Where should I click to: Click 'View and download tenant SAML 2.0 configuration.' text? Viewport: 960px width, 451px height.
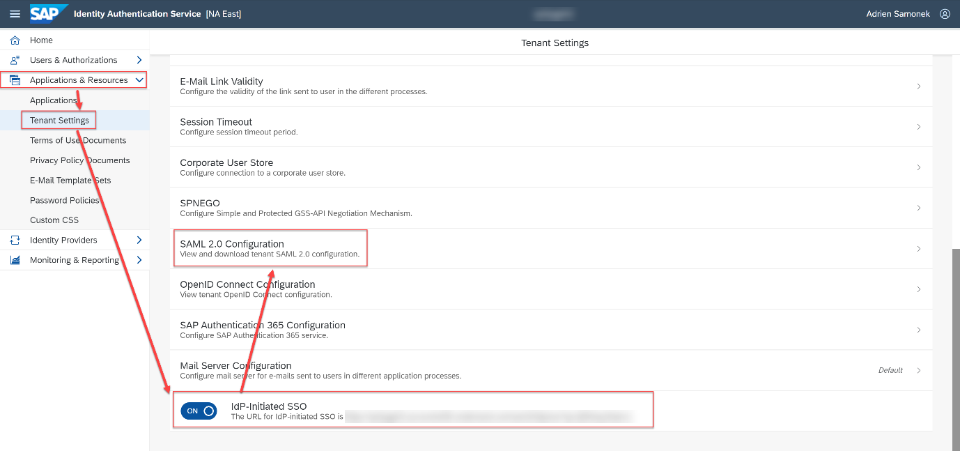[270, 254]
